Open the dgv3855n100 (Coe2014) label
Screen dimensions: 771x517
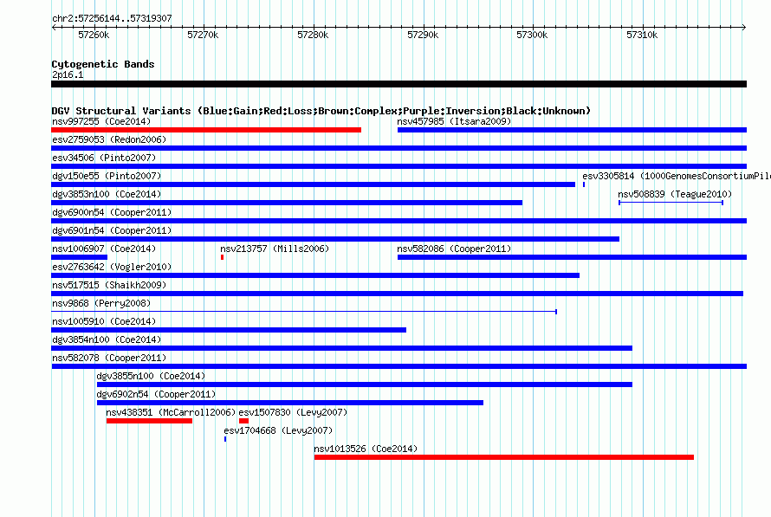151,376
